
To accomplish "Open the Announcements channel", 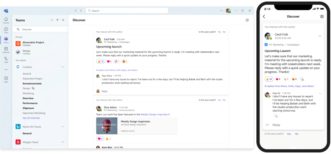I will (x=32, y=84).
